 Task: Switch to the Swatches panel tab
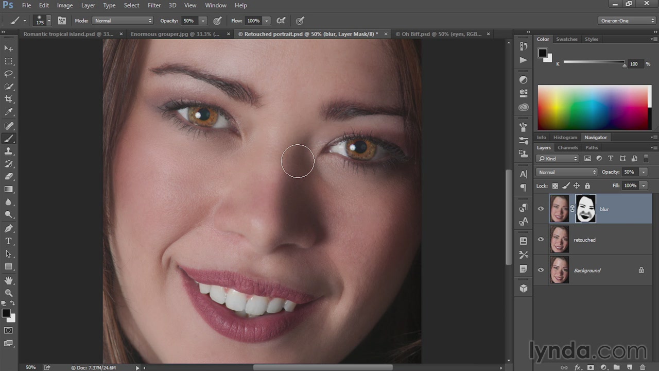567,39
